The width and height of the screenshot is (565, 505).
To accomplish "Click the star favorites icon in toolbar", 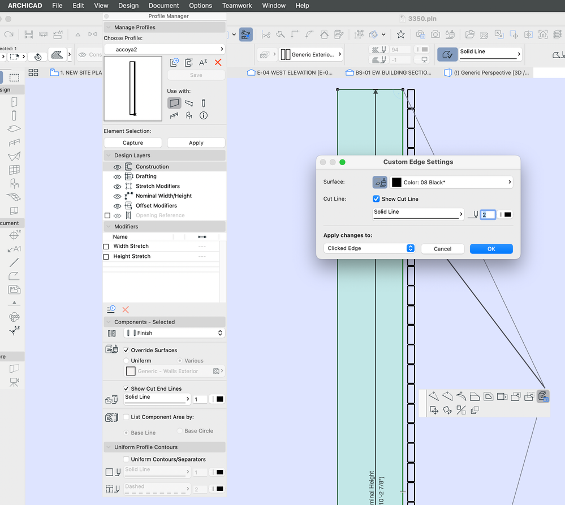I will (x=400, y=34).
